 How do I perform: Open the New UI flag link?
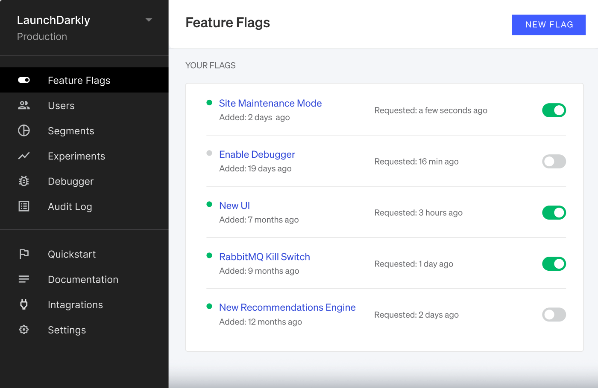[x=235, y=206]
